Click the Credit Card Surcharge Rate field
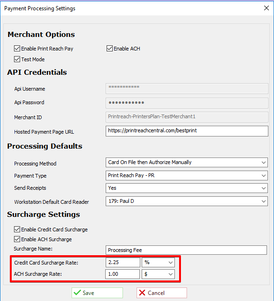 coord(123,262)
